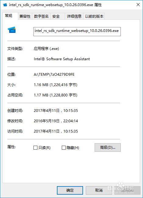143x198 pixels.
Task: Click the 访问时间 date value
Action: (x=56, y=131)
